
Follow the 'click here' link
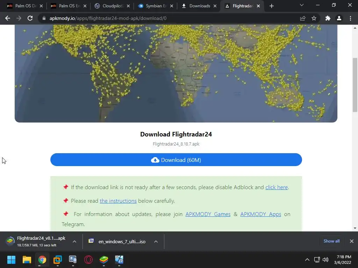(277, 187)
